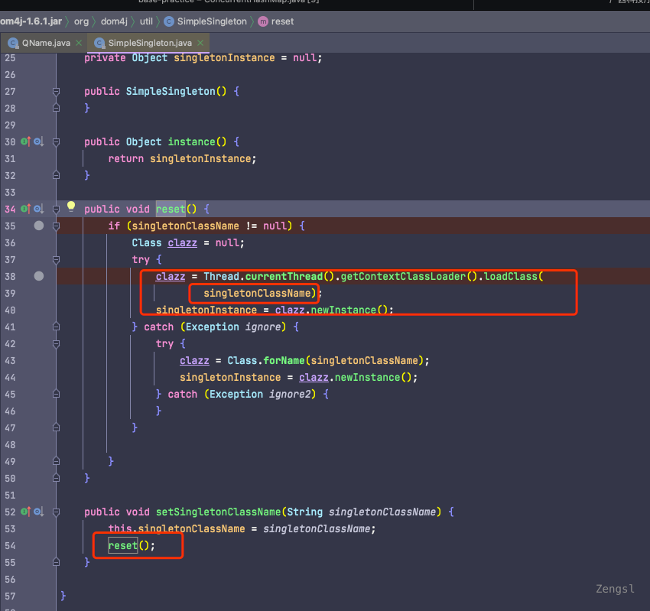Select the SimpleSingleton.java tab

click(151, 43)
